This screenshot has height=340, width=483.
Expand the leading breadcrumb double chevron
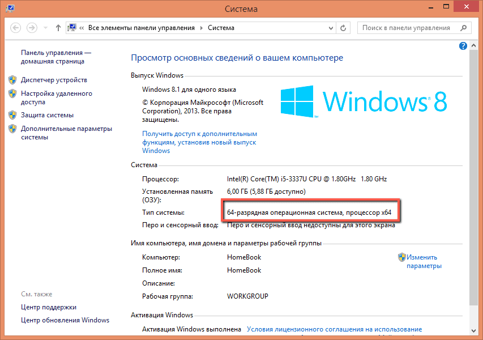pyautogui.click(x=83, y=28)
